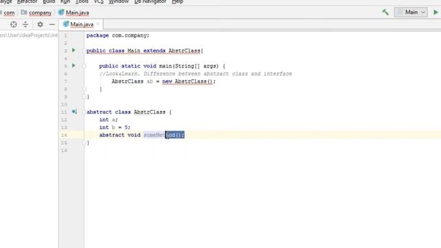Close the Main.java editor tab
This screenshot has width=441, height=248.
tap(98, 25)
